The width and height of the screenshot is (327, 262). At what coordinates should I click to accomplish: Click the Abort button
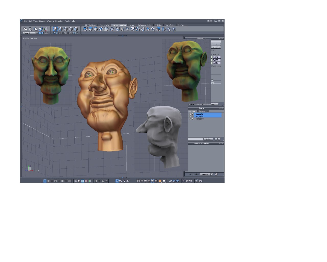pos(204,104)
